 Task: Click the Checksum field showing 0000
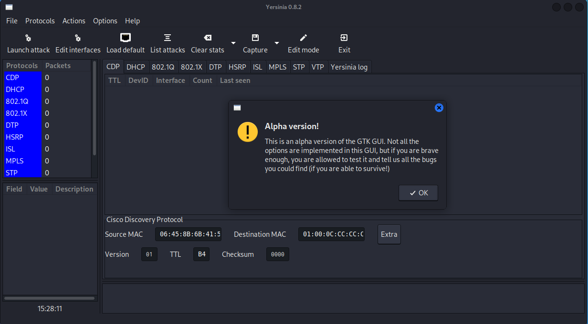point(278,254)
